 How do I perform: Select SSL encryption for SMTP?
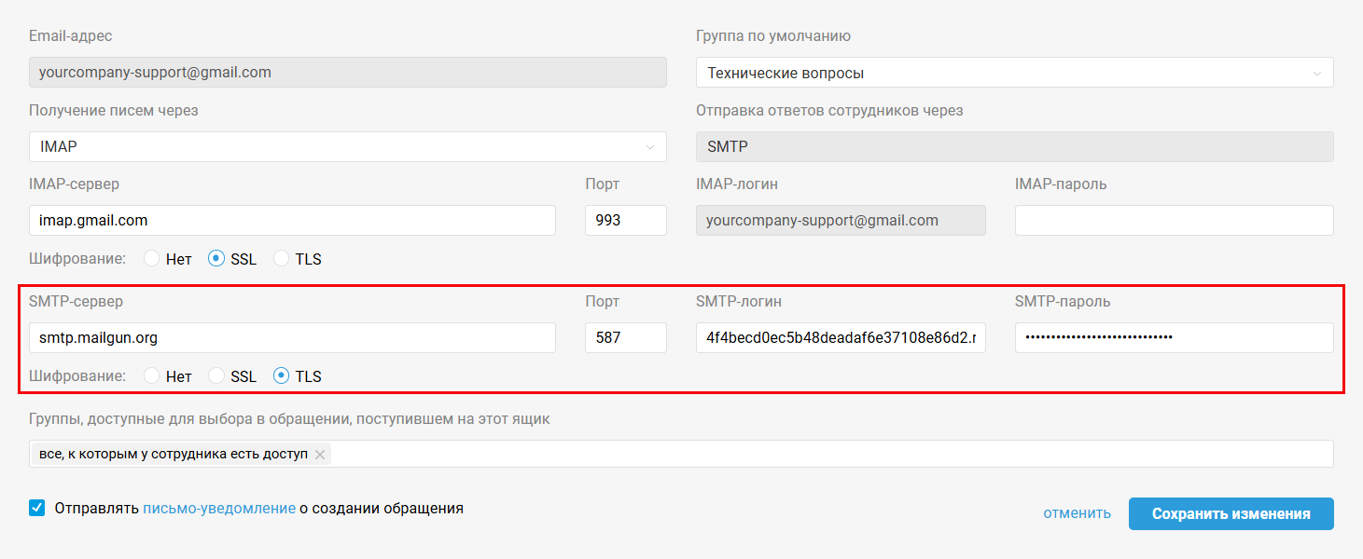click(x=216, y=376)
